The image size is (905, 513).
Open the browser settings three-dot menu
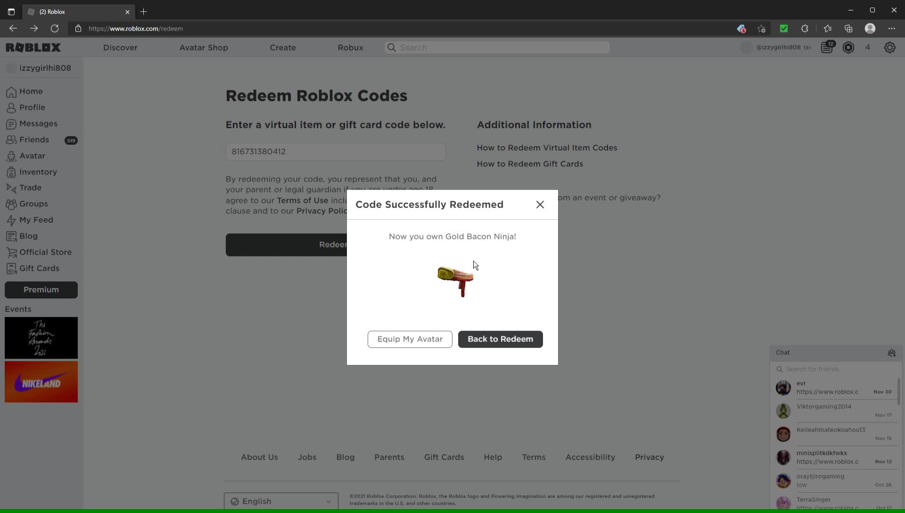click(x=892, y=28)
